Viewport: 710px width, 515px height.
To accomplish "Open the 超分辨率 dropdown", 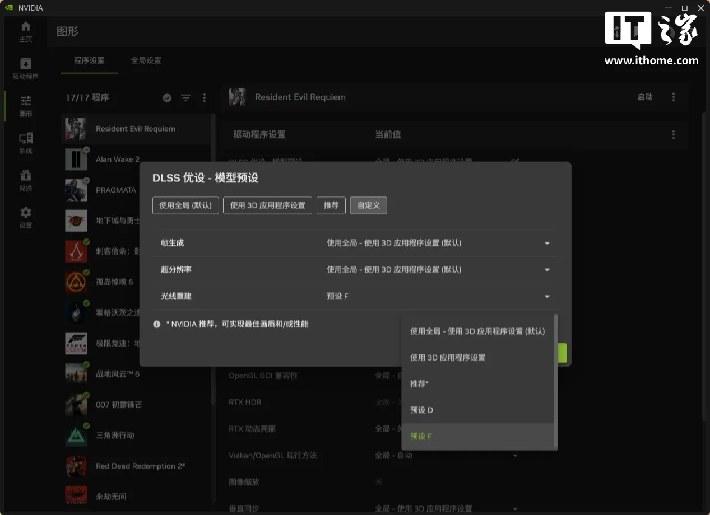I will click(x=439, y=270).
